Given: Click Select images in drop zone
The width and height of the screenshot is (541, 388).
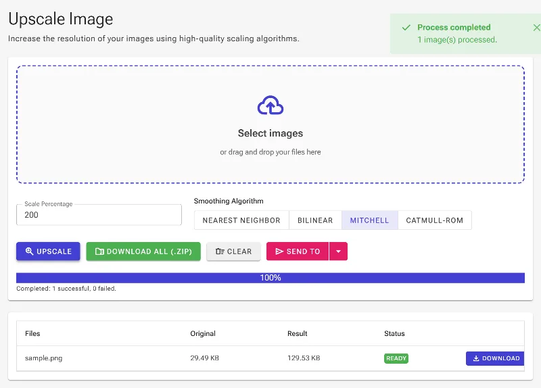Looking at the screenshot, I should coord(270,133).
